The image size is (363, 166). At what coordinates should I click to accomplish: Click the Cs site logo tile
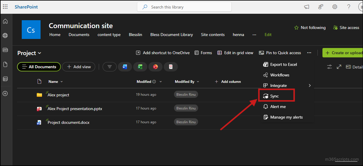(x=31, y=30)
